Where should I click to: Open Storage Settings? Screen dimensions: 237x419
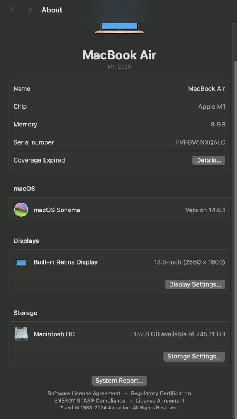(x=194, y=356)
